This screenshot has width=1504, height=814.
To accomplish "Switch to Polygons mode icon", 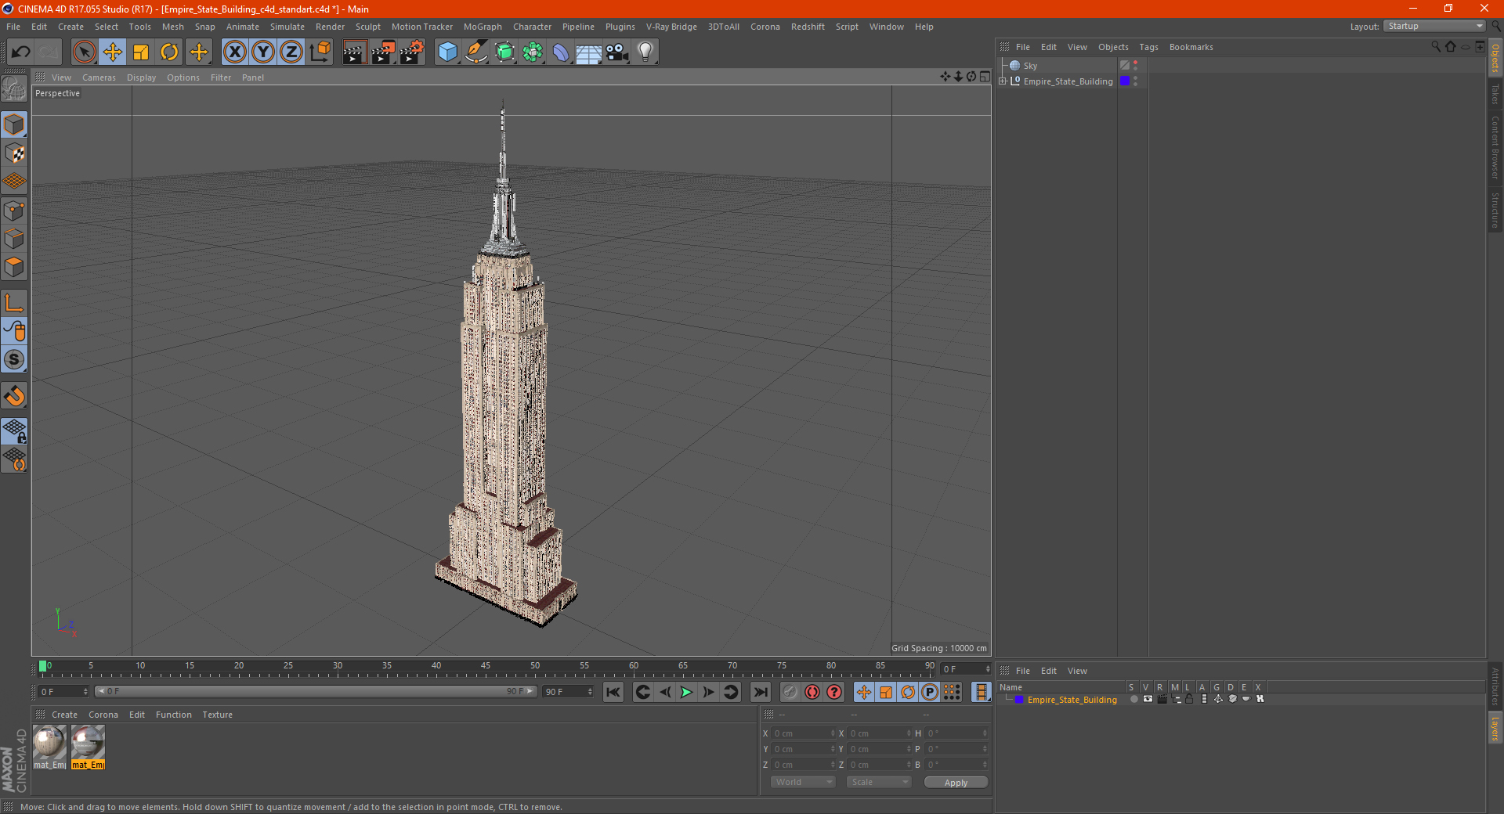I will point(14,267).
